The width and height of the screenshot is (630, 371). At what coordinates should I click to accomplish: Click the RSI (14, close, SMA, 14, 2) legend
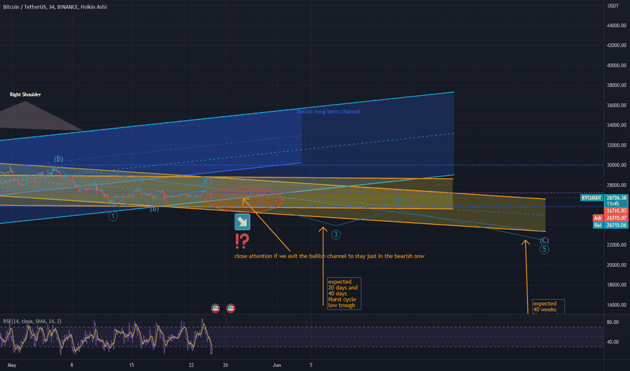(x=32, y=321)
